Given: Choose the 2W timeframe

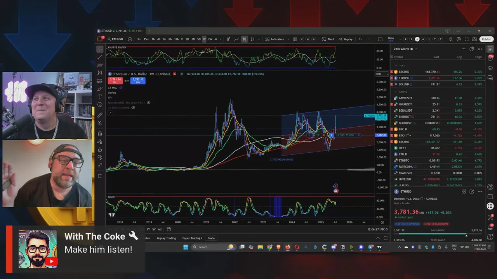Looking at the screenshot, I should (210, 39).
